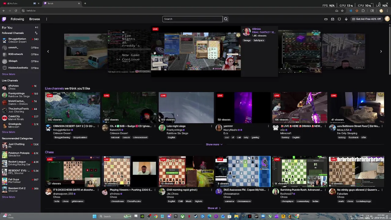Expand Show more under Recommended Categories

[x=9, y=197]
